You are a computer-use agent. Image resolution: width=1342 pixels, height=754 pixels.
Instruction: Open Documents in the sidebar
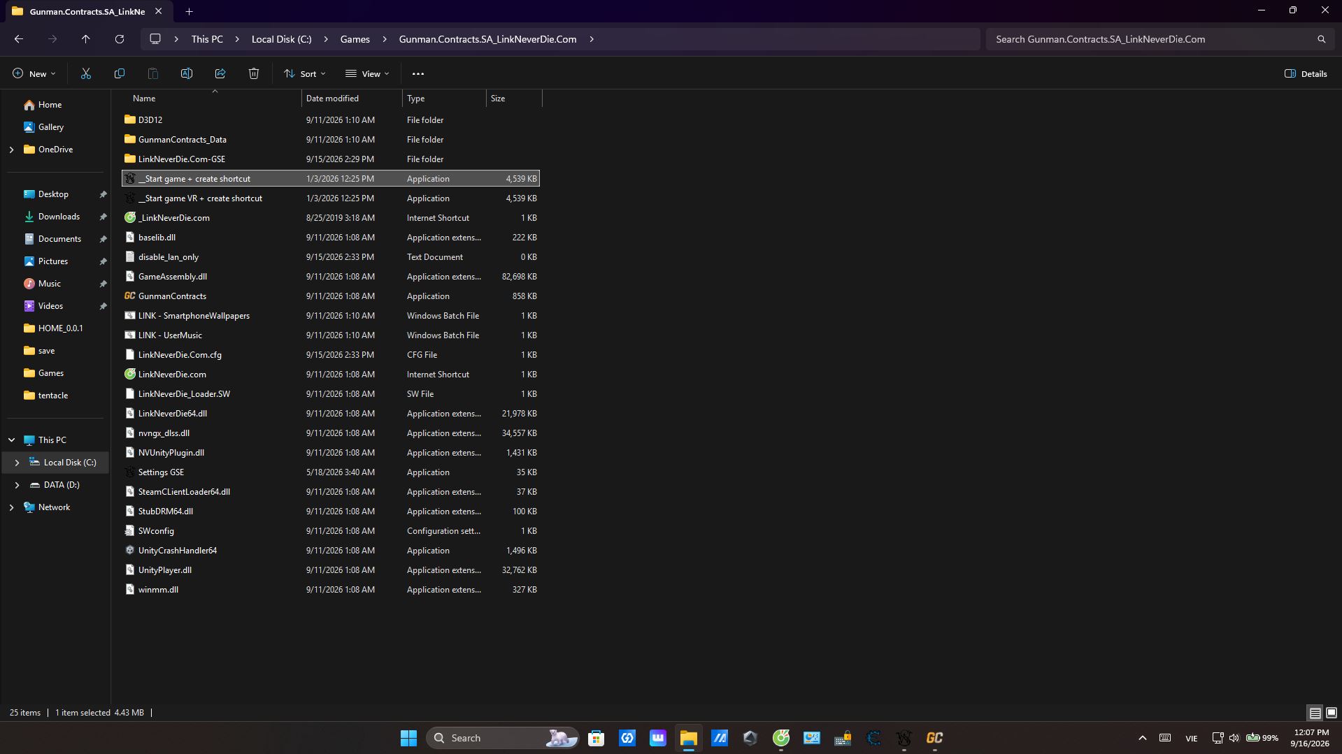pyautogui.click(x=59, y=239)
